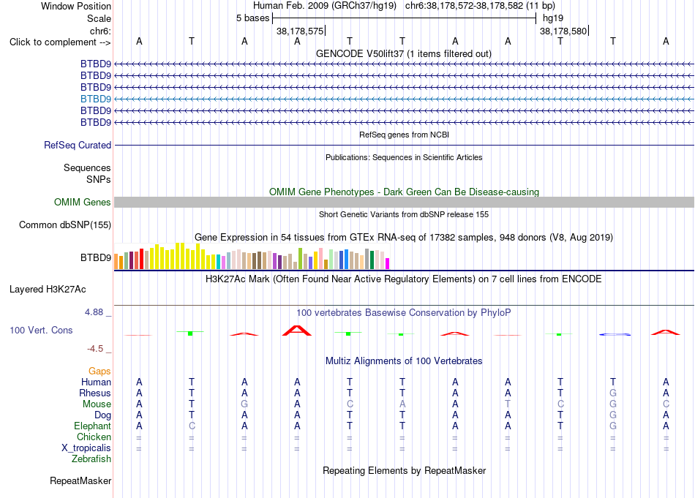Click the RepeatMasker track label

click(x=80, y=480)
